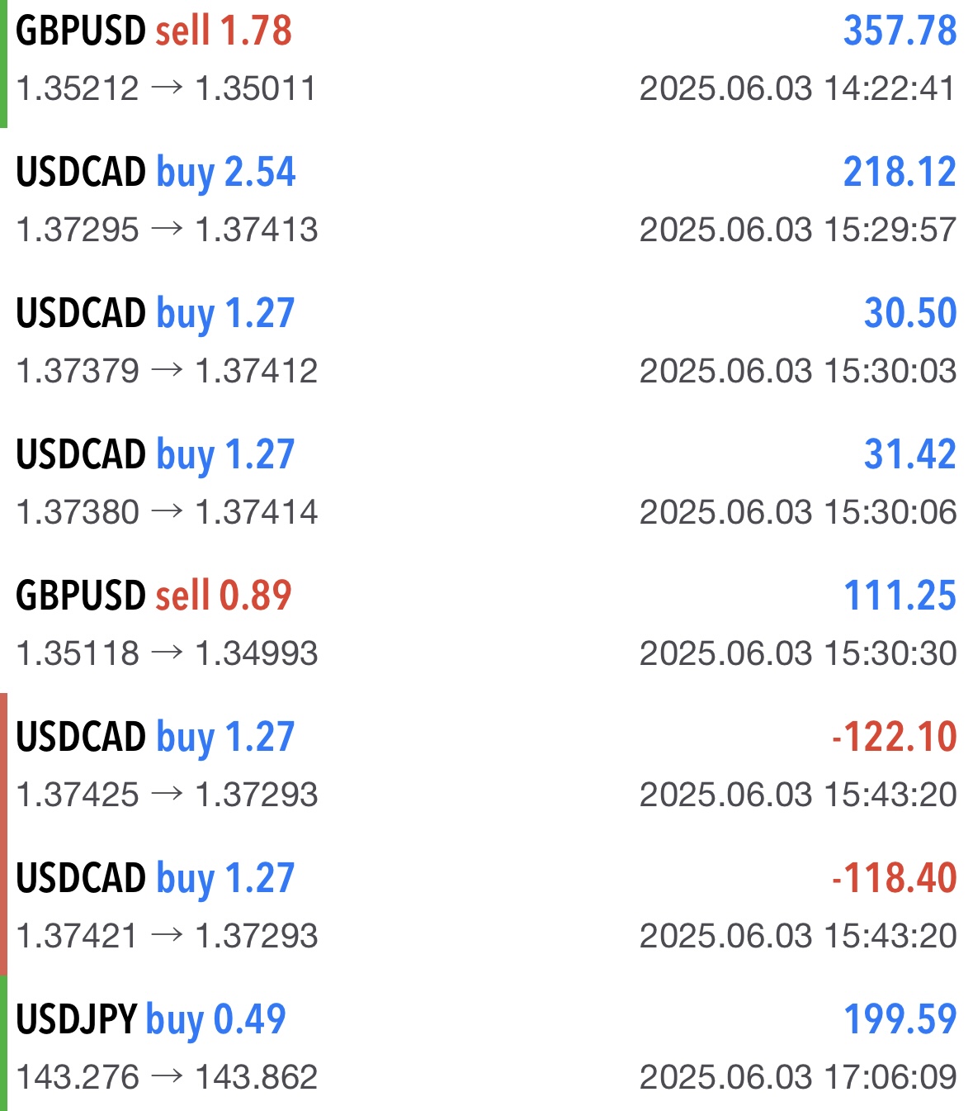Screen dimensions: 973x1111
Task: Click the -118.40 loss value
Action: (x=894, y=878)
